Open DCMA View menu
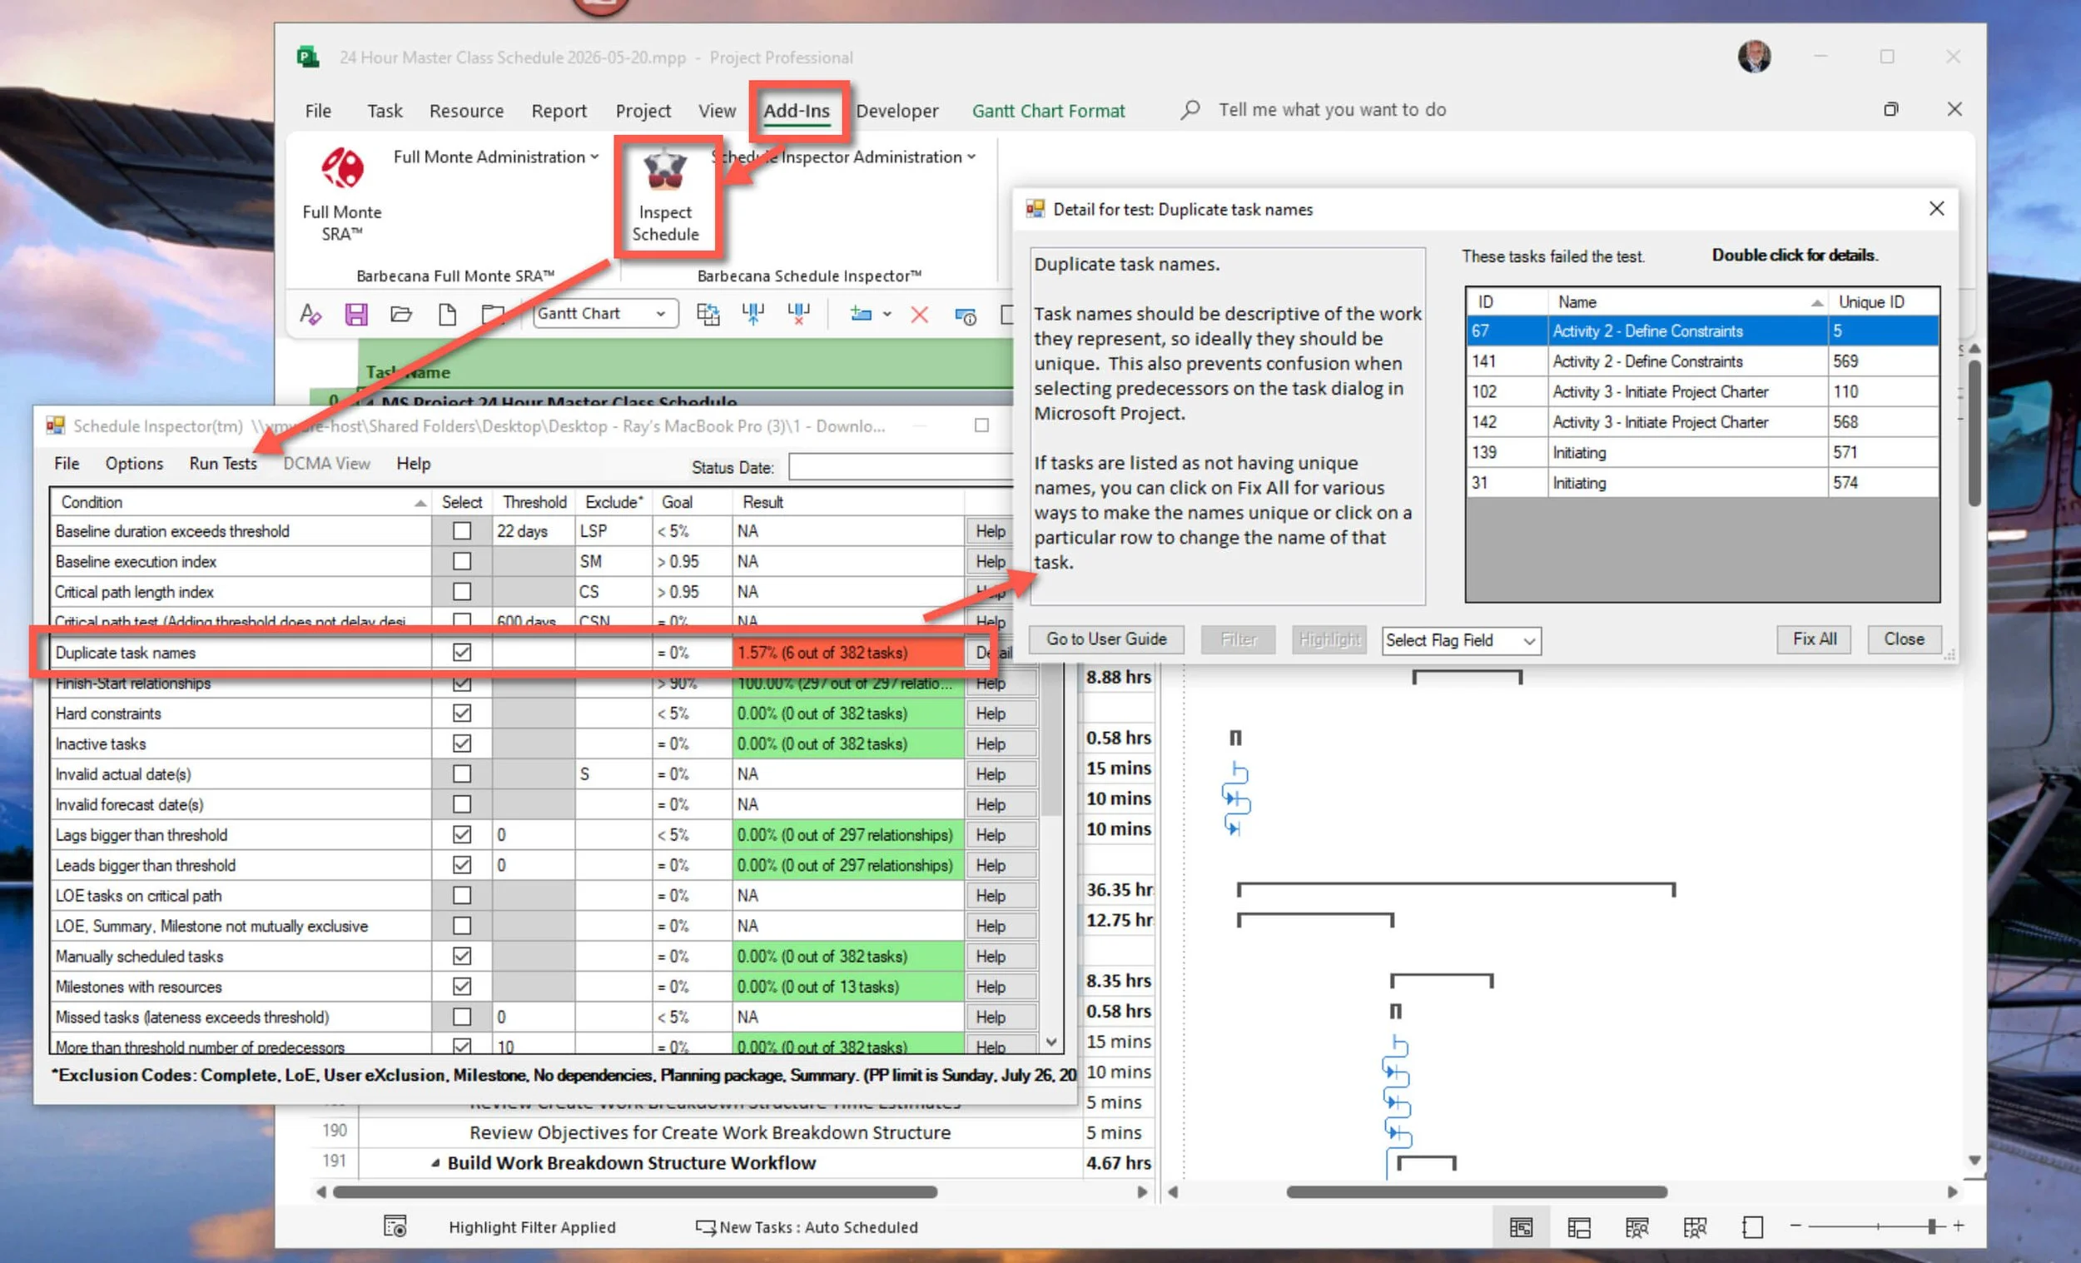 327,463
